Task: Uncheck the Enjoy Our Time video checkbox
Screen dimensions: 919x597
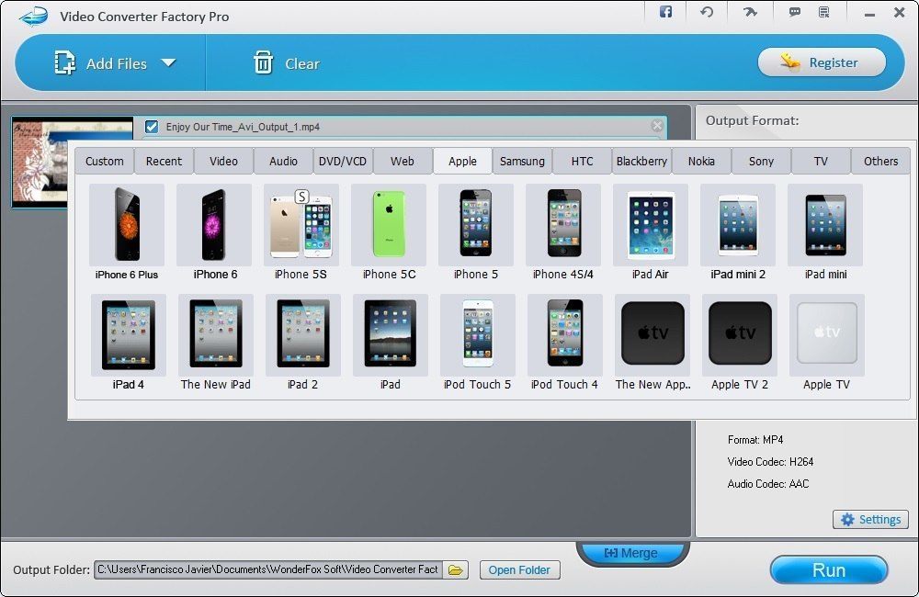Action: click(x=151, y=128)
